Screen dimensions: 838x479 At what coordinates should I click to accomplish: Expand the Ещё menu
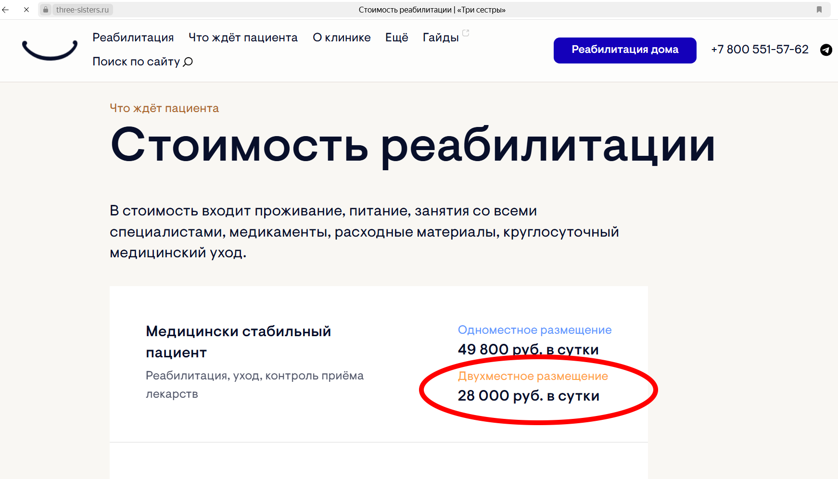click(x=396, y=38)
